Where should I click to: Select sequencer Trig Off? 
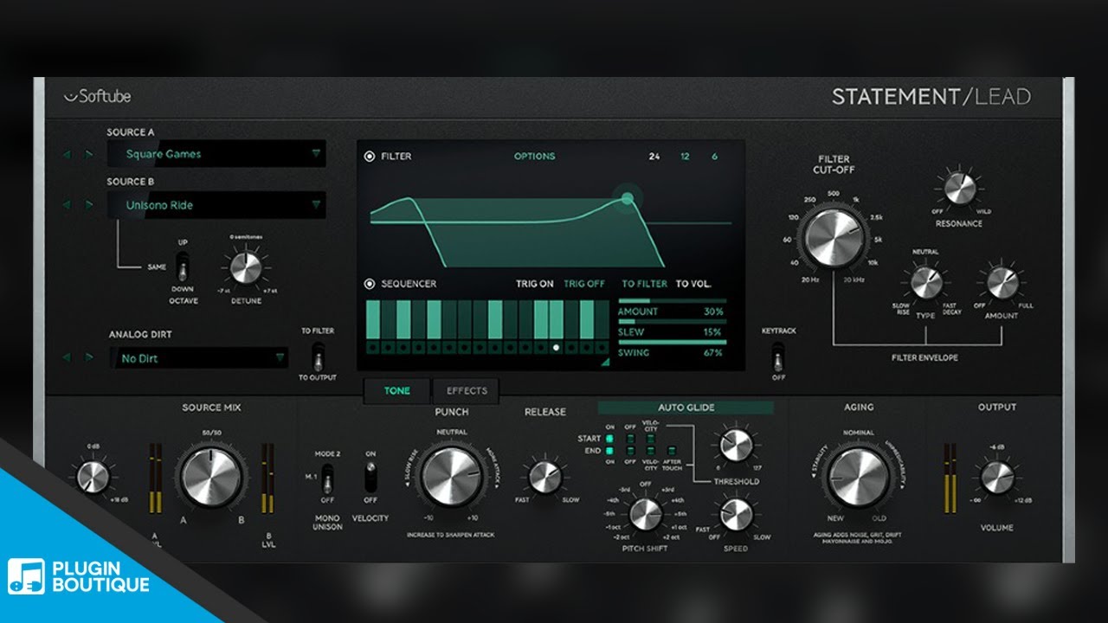[584, 284]
